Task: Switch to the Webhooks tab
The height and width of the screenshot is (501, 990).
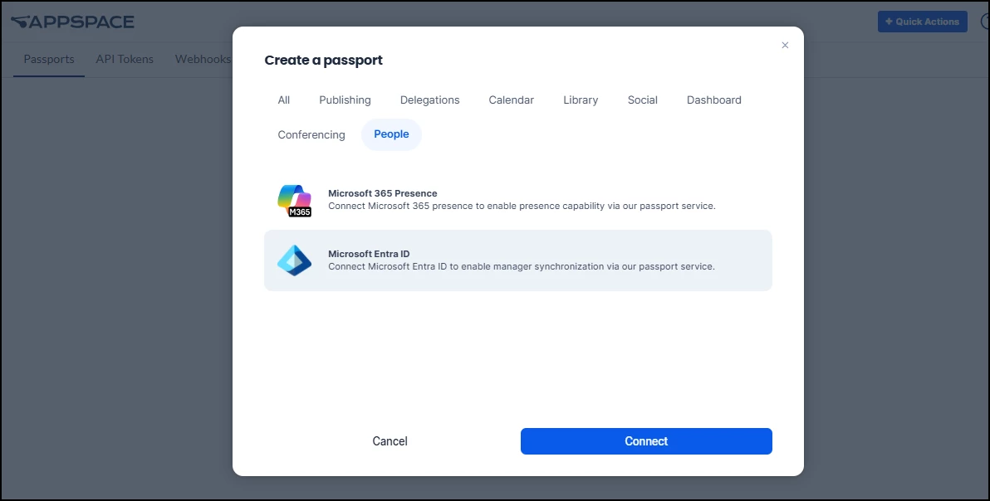Action: pyautogui.click(x=203, y=59)
